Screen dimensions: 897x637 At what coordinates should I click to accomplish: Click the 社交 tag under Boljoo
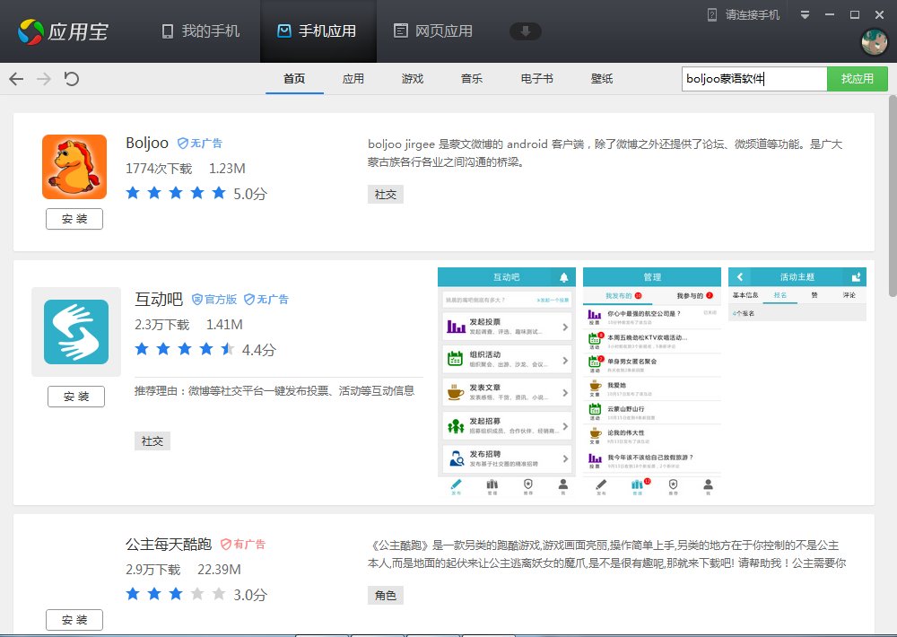(385, 194)
